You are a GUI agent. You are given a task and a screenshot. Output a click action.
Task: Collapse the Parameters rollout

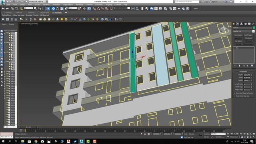point(243,72)
